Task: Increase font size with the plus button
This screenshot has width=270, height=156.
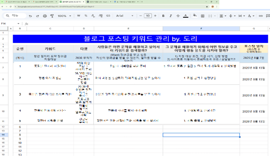Action: (155, 16)
